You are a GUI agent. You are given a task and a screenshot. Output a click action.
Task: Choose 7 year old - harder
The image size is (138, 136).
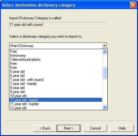coord(56,84)
